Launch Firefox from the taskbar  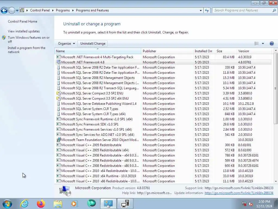41,204
